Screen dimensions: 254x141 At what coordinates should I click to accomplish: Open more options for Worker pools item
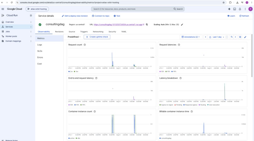click(x=31, y=36)
